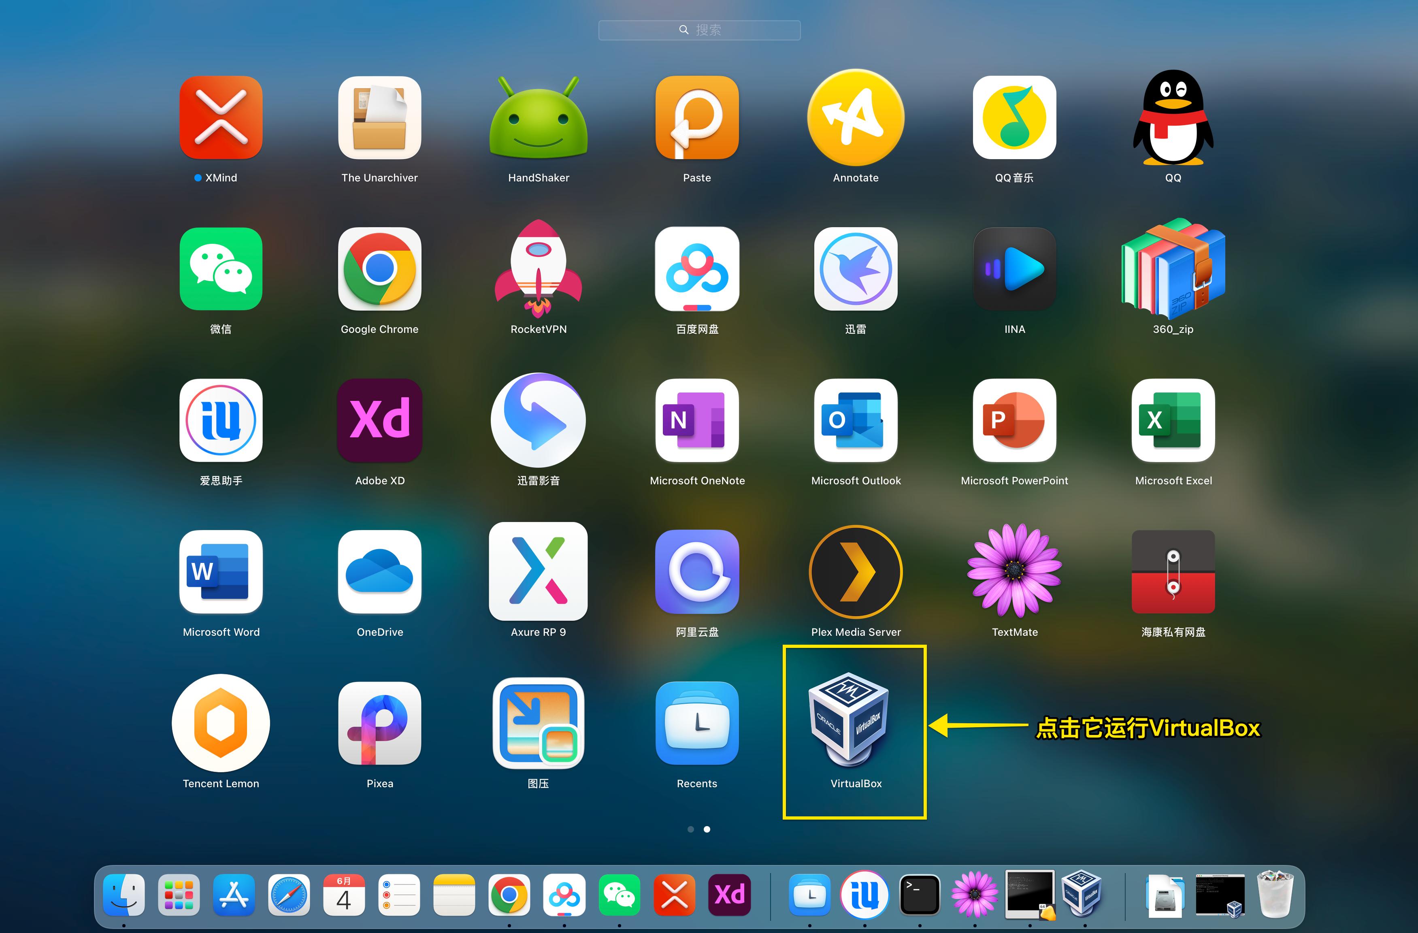The height and width of the screenshot is (933, 1418).
Task: Launch Google Chrome
Action: 379,269
